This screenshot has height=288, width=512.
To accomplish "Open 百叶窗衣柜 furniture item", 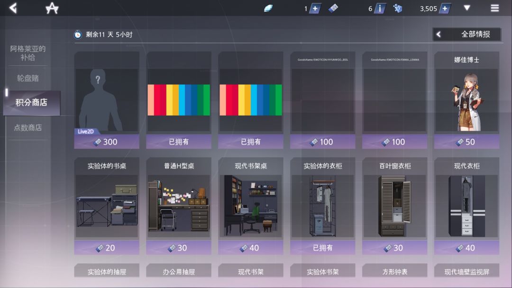I will (x=395, y=206).
